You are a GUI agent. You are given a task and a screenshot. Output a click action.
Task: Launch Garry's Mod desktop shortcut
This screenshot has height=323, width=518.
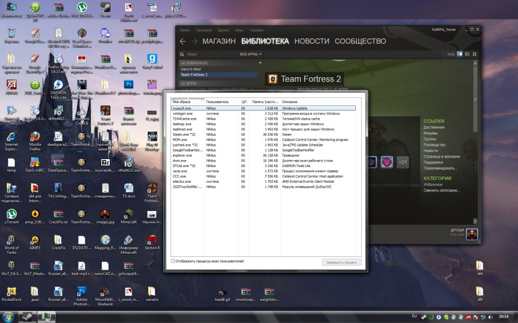152,61
